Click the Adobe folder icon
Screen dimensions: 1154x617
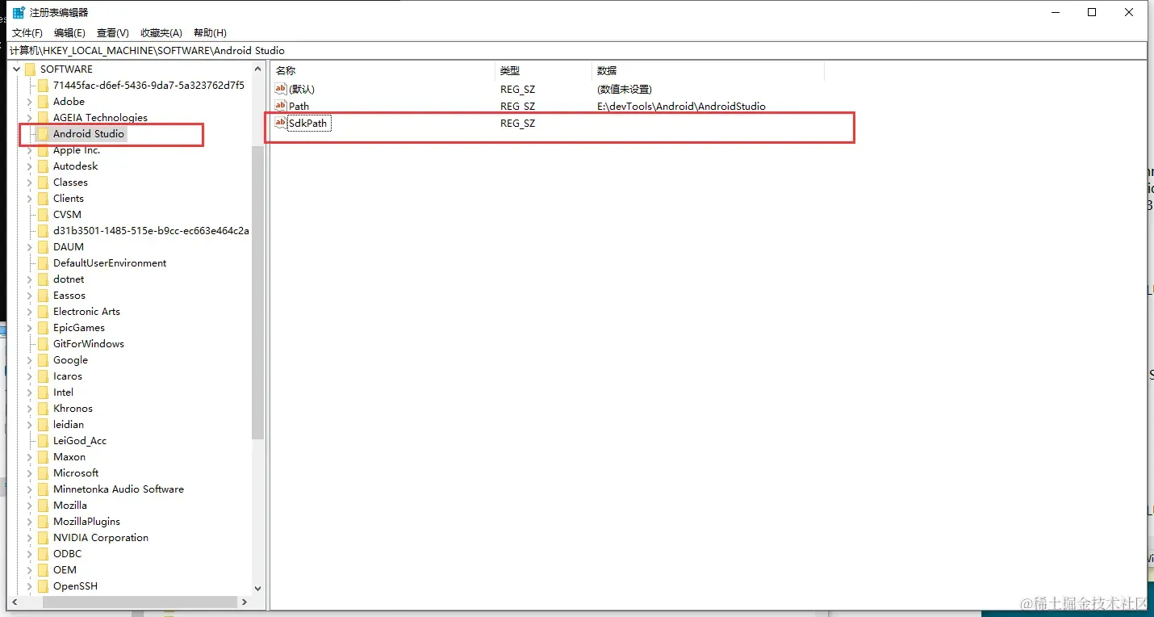(x=44, y=102)
